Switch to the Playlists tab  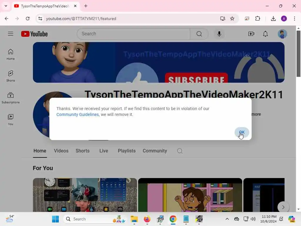point(127,151)
